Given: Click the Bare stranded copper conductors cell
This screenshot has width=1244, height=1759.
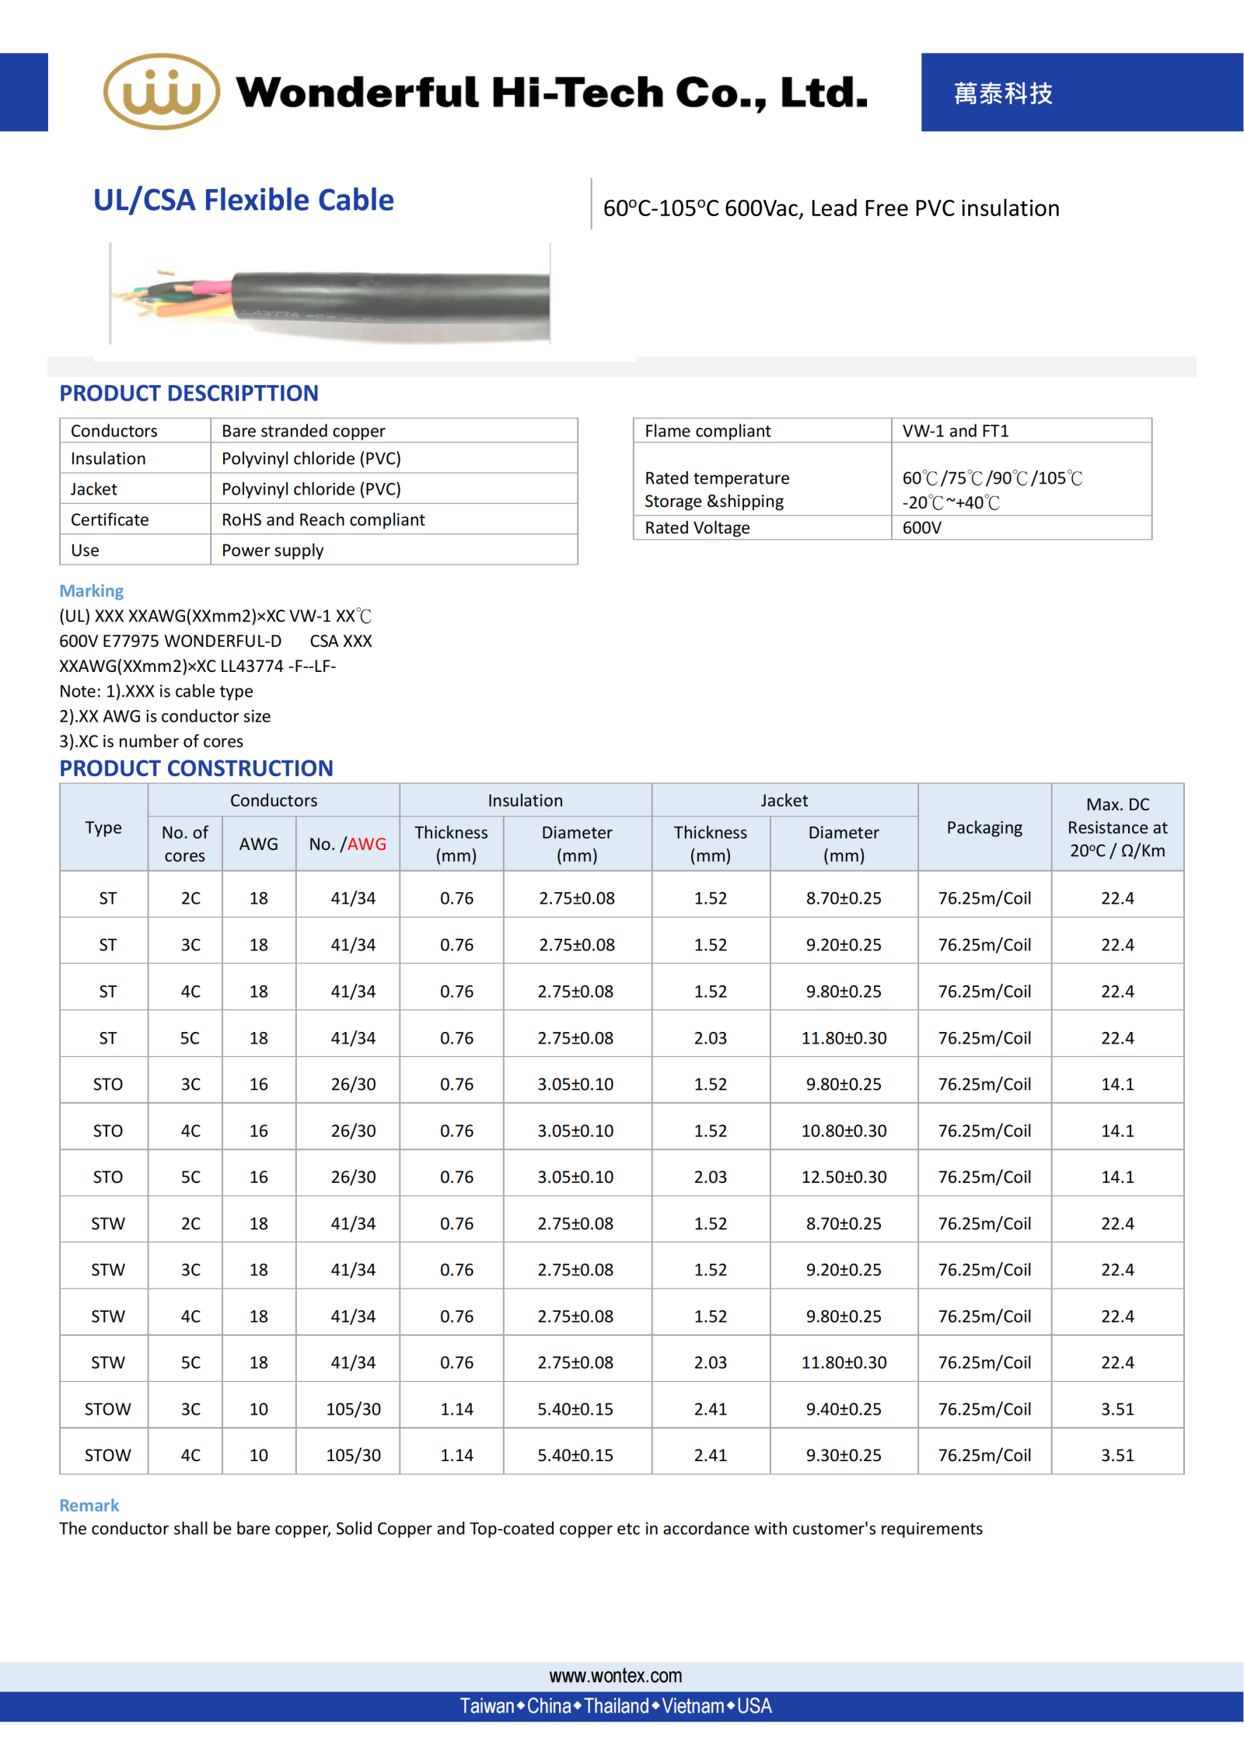Looking at the screenshot, I should (x=303, y=431).
